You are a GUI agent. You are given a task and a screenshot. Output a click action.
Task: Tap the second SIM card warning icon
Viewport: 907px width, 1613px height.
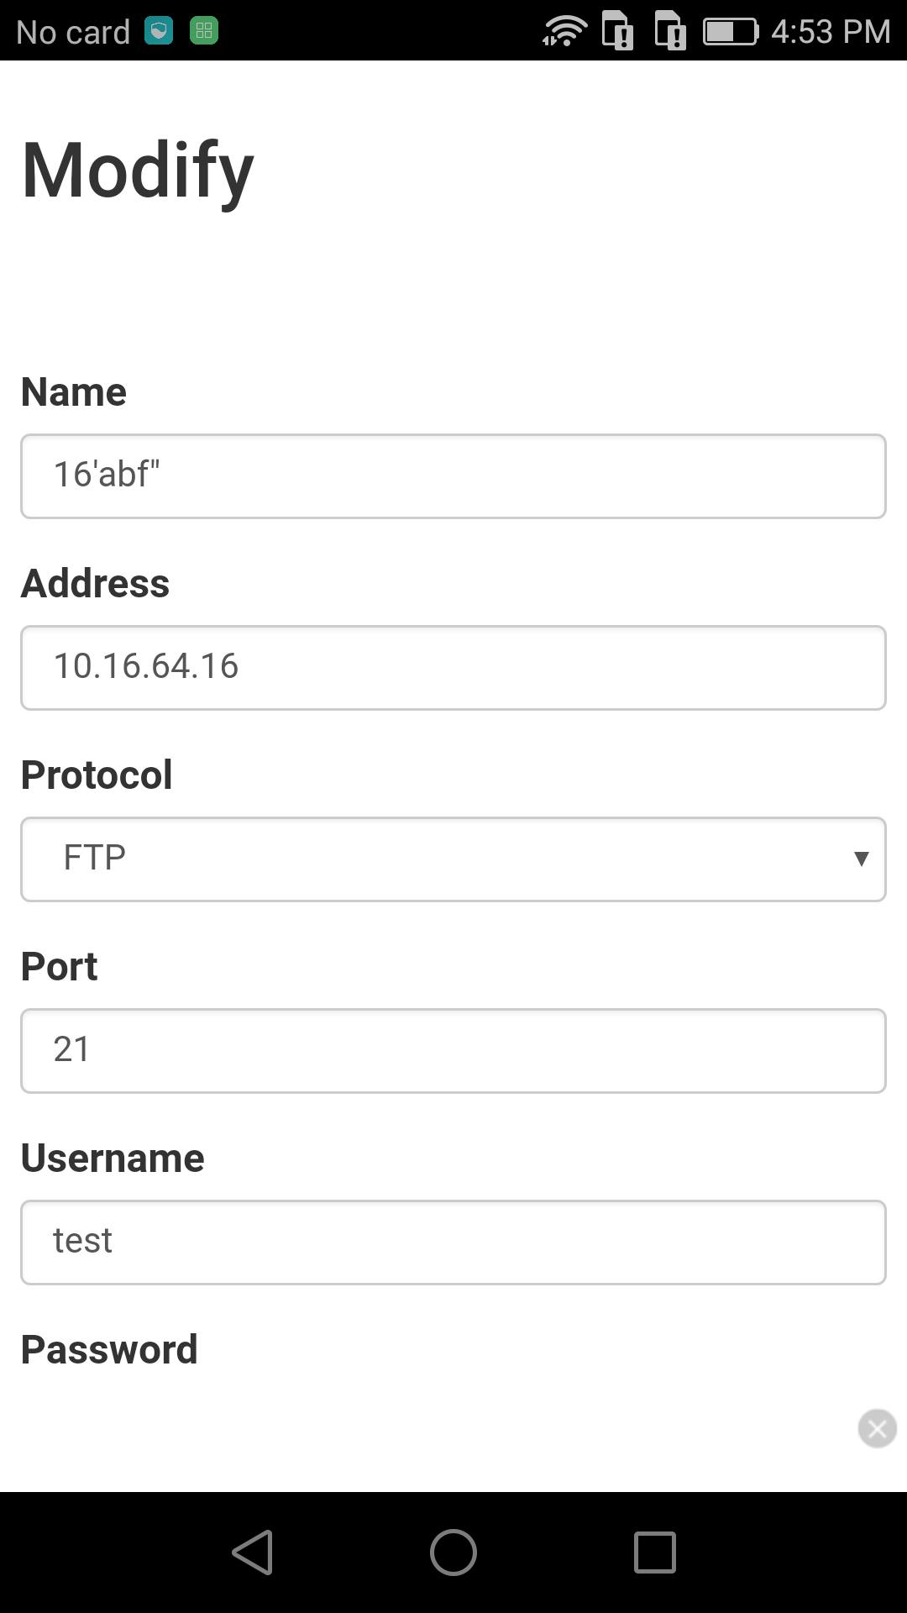coord(670,31)
